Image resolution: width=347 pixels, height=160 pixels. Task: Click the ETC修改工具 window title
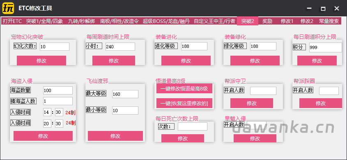(35, 8)
